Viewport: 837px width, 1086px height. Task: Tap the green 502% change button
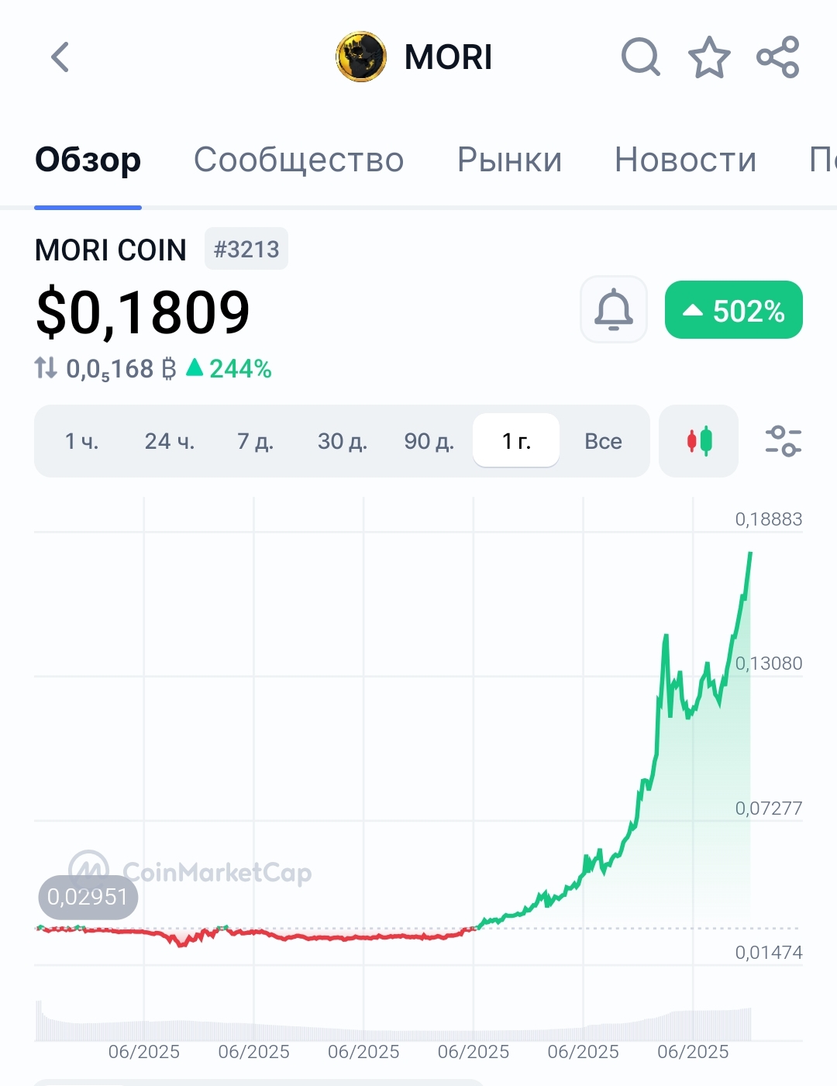(x=734, y=309)
